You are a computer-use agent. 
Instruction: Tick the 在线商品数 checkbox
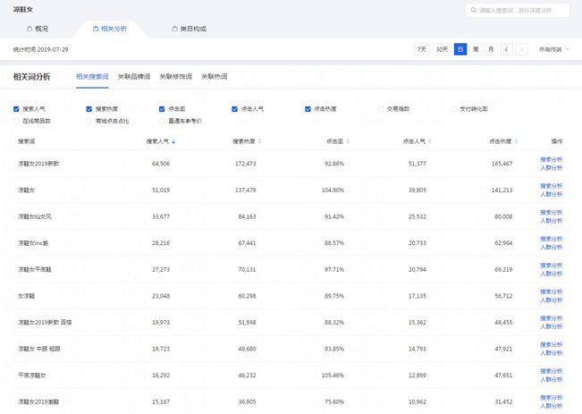16,121
